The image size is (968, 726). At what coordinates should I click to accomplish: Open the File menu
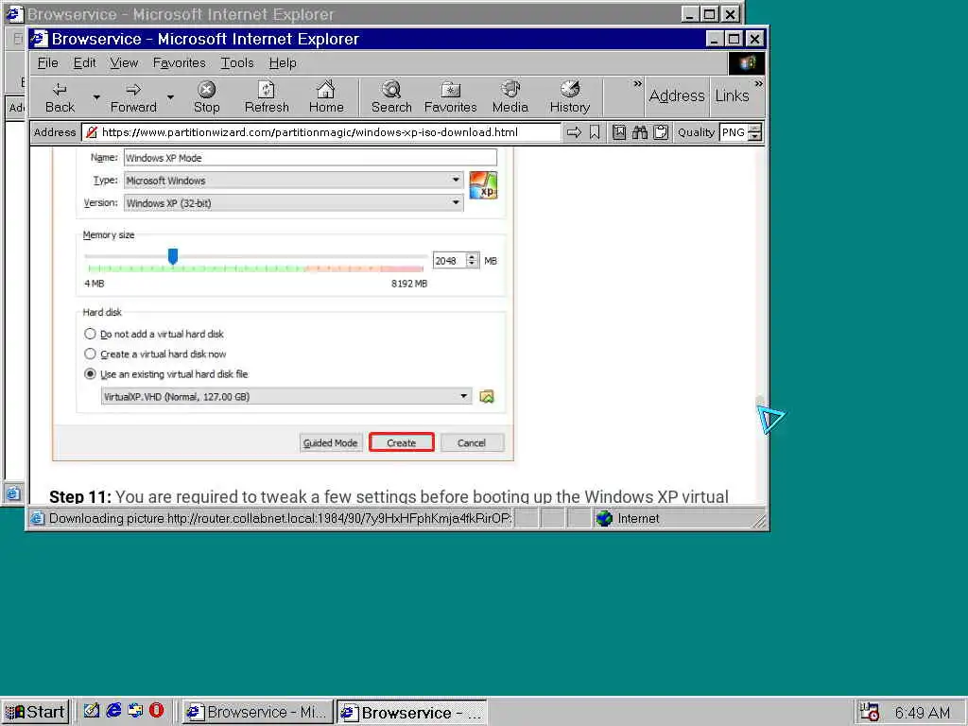pyautogui.click(x=47, y=63)
